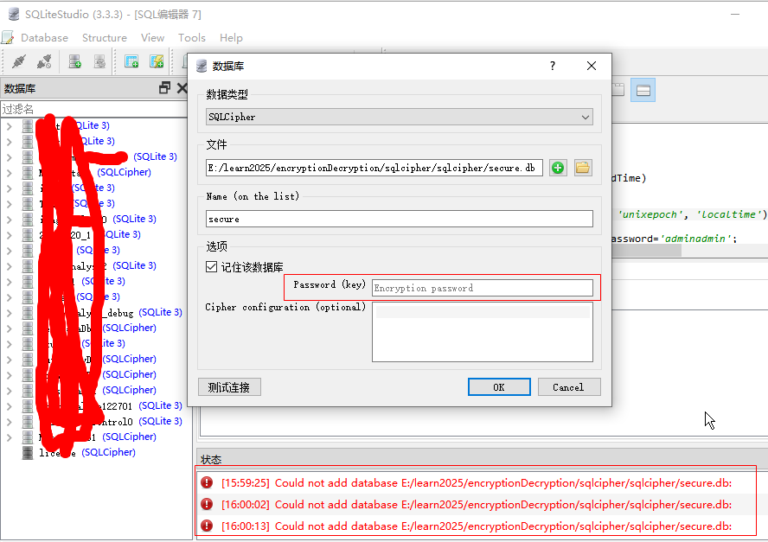768x542 pixels.
Task: Click the Name (on the list) field
Action: coord(400,219)
